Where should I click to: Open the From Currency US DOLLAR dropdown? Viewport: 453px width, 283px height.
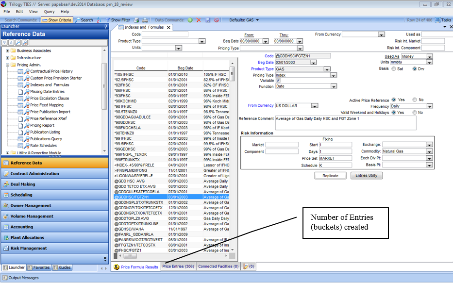(x=316, y=106)
